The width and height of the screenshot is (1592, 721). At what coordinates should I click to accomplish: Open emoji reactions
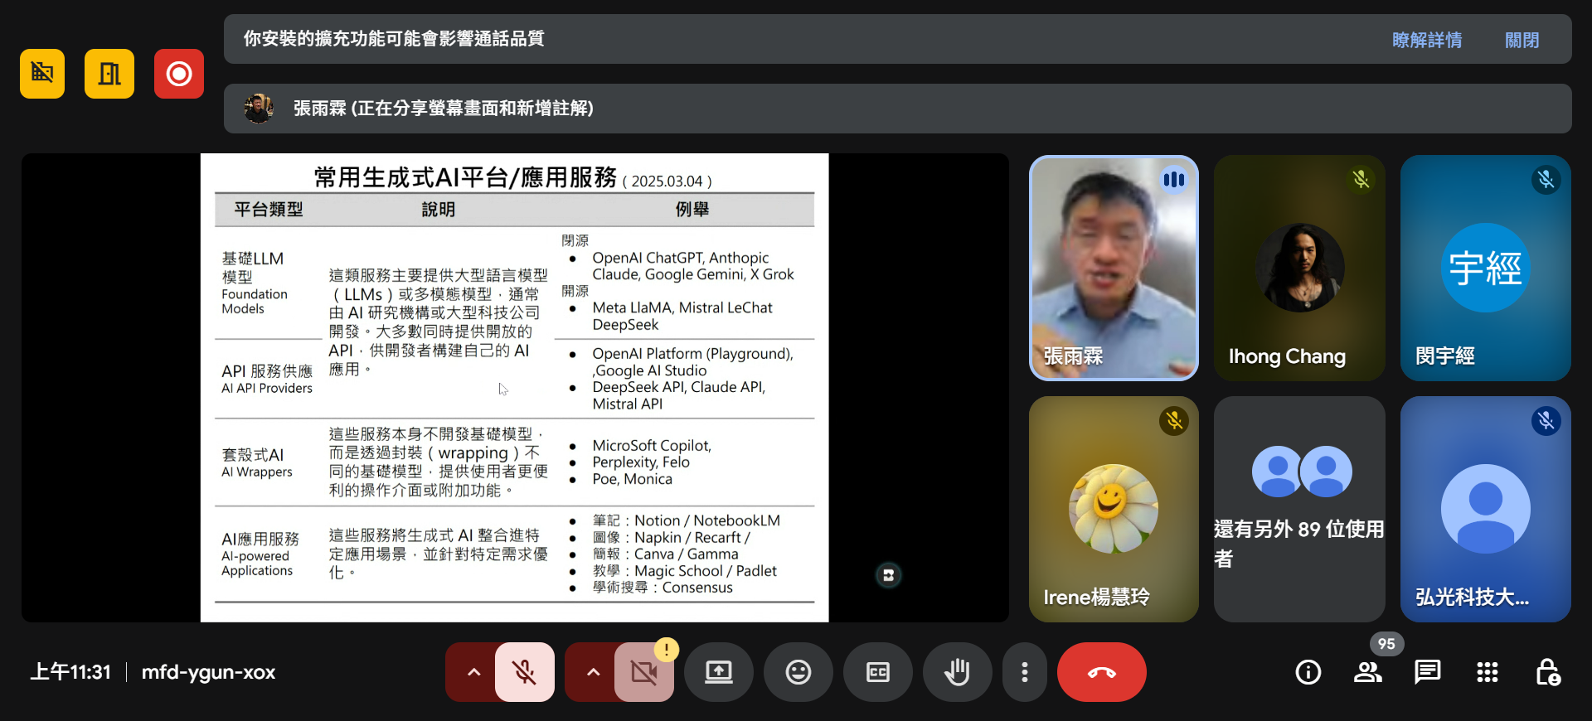[x=798, y=672]
